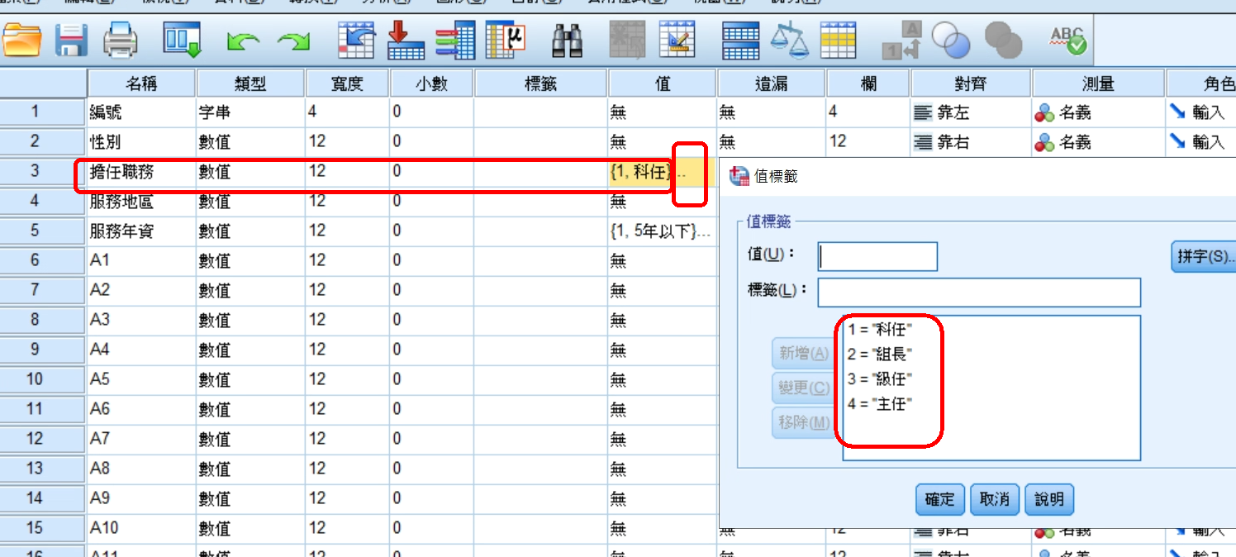The width and height of the screenshot is (1236, 557).
Task: Click the Use variable sets overlapping circles icon
Action: (x=950, y=39)
